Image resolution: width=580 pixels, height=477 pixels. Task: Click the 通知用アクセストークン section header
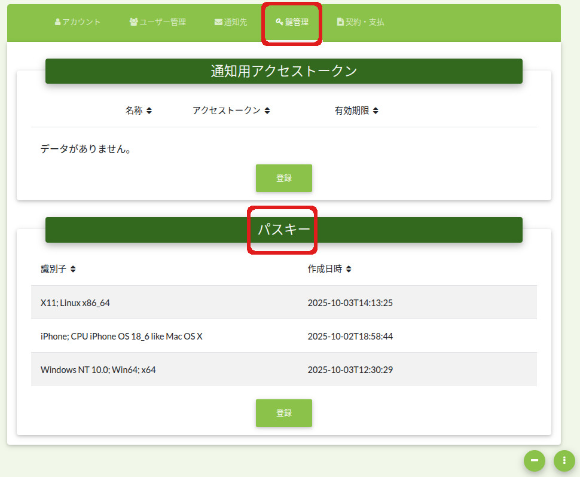pyautogui.click(x=283, y=71)
